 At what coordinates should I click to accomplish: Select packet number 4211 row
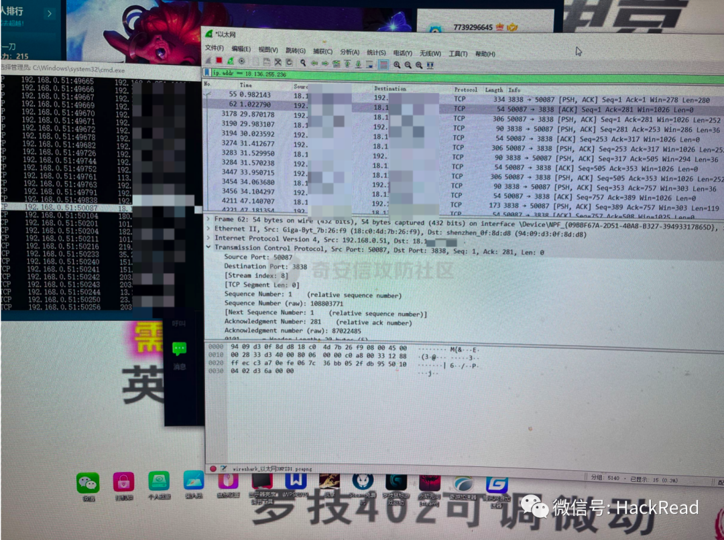point(464,202)
